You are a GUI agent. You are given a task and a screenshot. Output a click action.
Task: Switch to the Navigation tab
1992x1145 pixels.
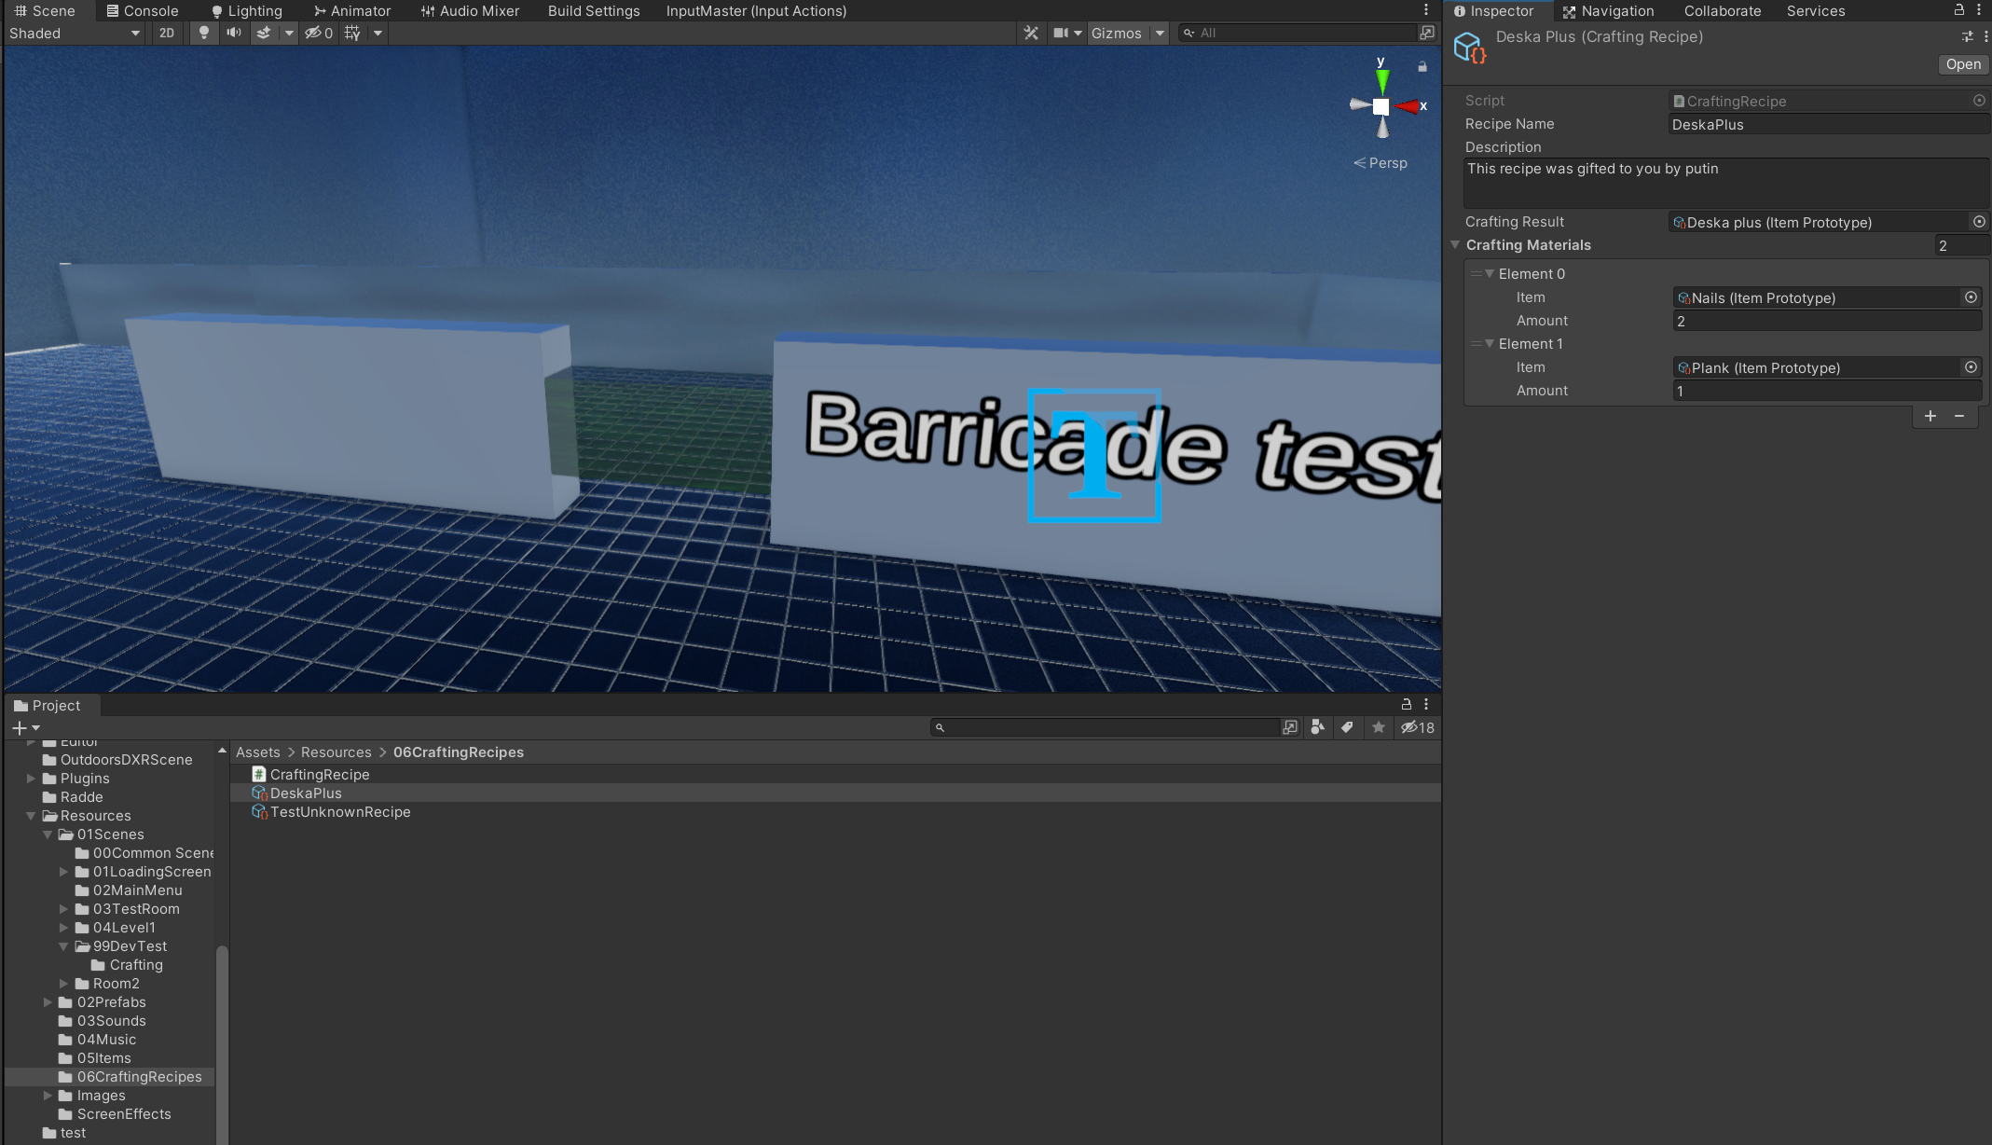coord(1608,11)
